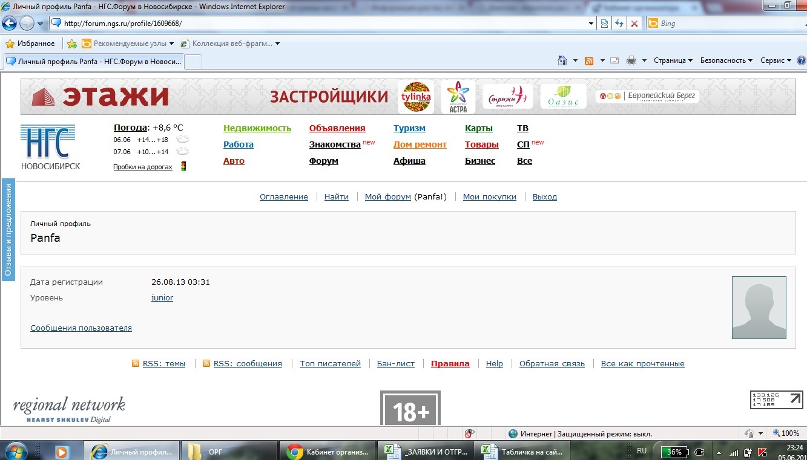Click the RSS icon beside RSS: сообщения
The width and height of the screenshot is (807, 460).
[x=206, y=363]
